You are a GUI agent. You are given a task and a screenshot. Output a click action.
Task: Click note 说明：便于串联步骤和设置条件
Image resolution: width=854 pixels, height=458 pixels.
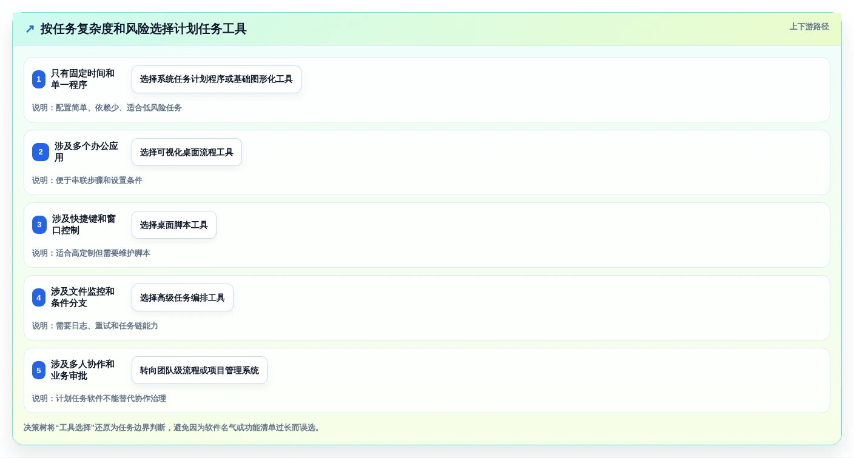point(87,181)
